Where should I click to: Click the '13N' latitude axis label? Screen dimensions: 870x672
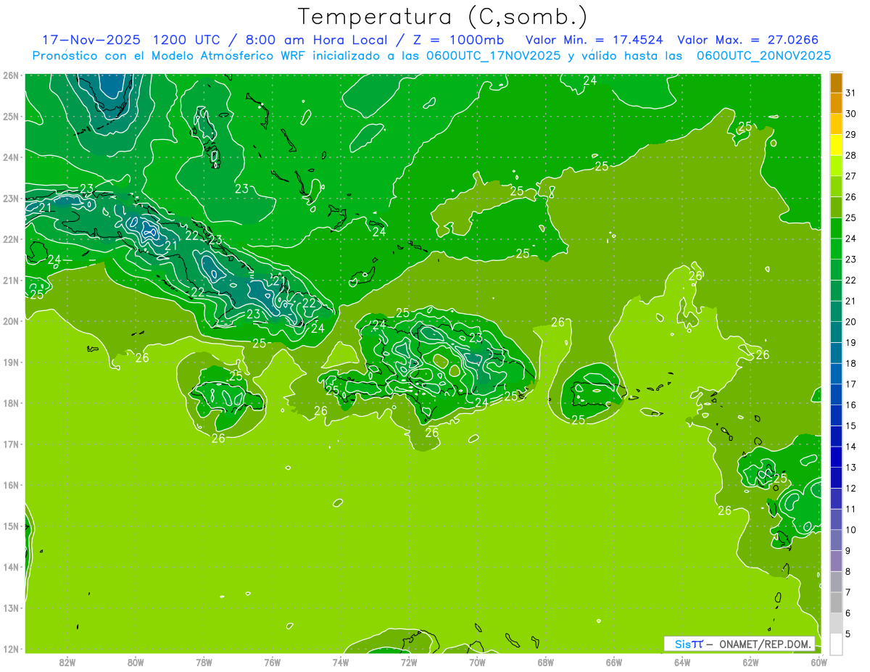(10, 608)
